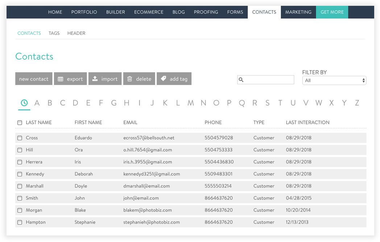Filter contacts by letter H

pos(127,103)
